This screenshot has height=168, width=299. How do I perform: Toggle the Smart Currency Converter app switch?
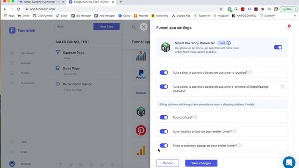[278, 47]
